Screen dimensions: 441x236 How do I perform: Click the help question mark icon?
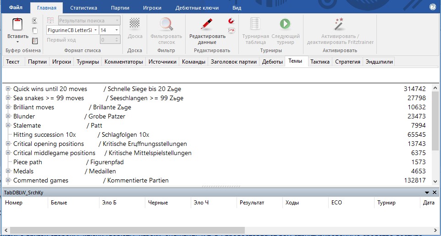click(432, 7)
